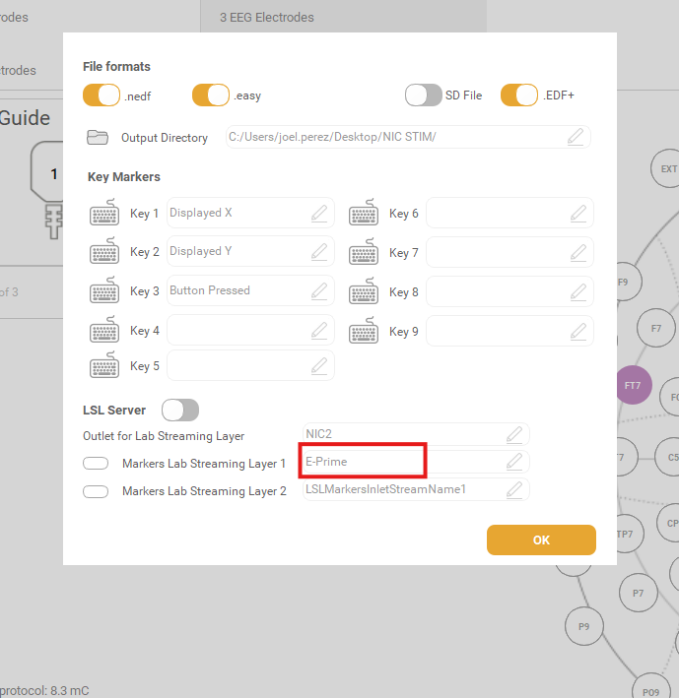Viewport: 679px width, 698px height.
Task: Edit the E-Prime stream name pencil
Action: coord(514,462)
